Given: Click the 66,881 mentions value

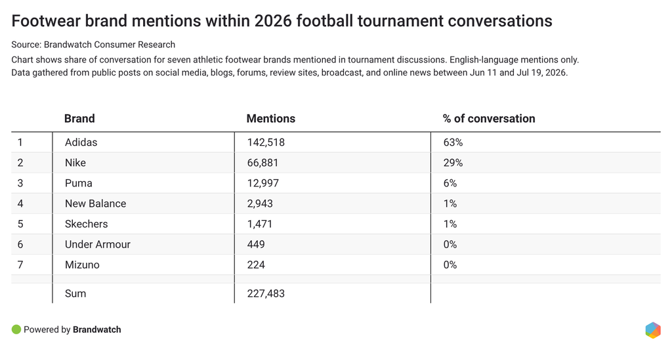Looking at the screenshot, I should click(x=262, y=163).
